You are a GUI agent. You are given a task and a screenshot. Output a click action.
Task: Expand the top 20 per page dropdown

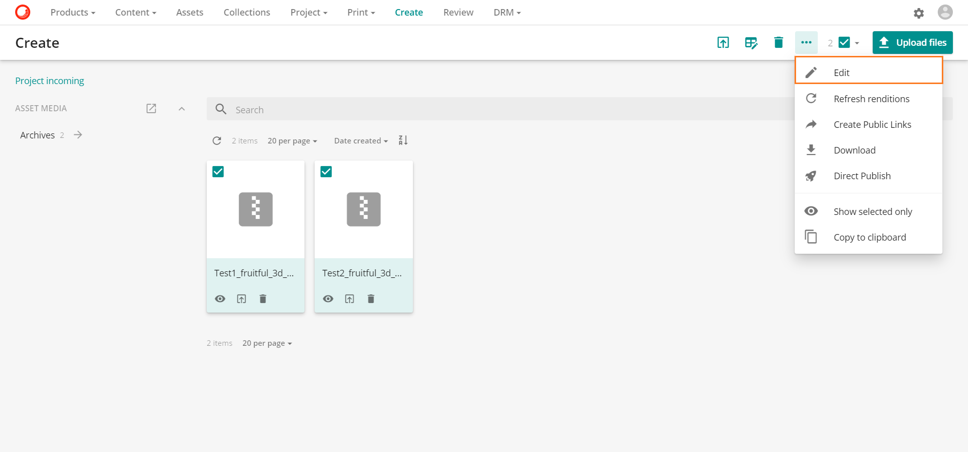point(292,141)
